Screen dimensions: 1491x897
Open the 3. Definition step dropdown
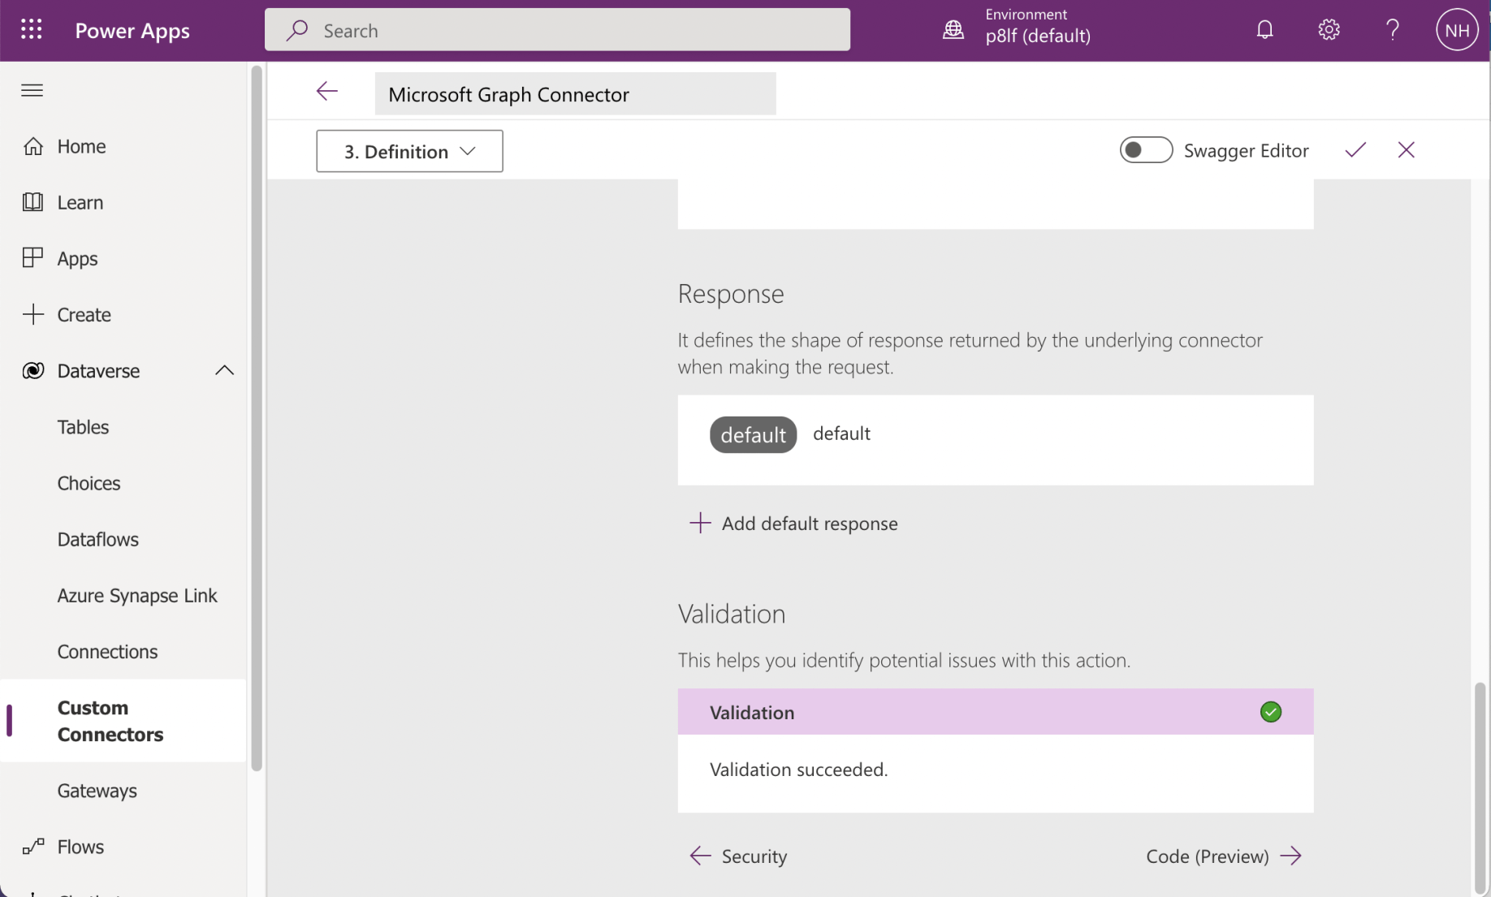409,152
